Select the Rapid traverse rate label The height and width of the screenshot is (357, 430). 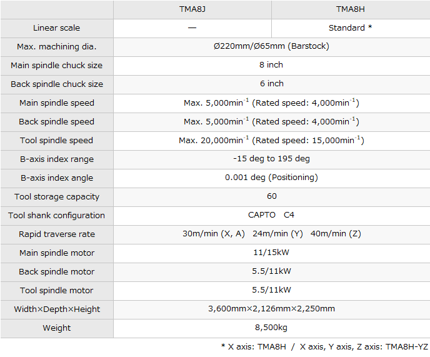[57, 234]
